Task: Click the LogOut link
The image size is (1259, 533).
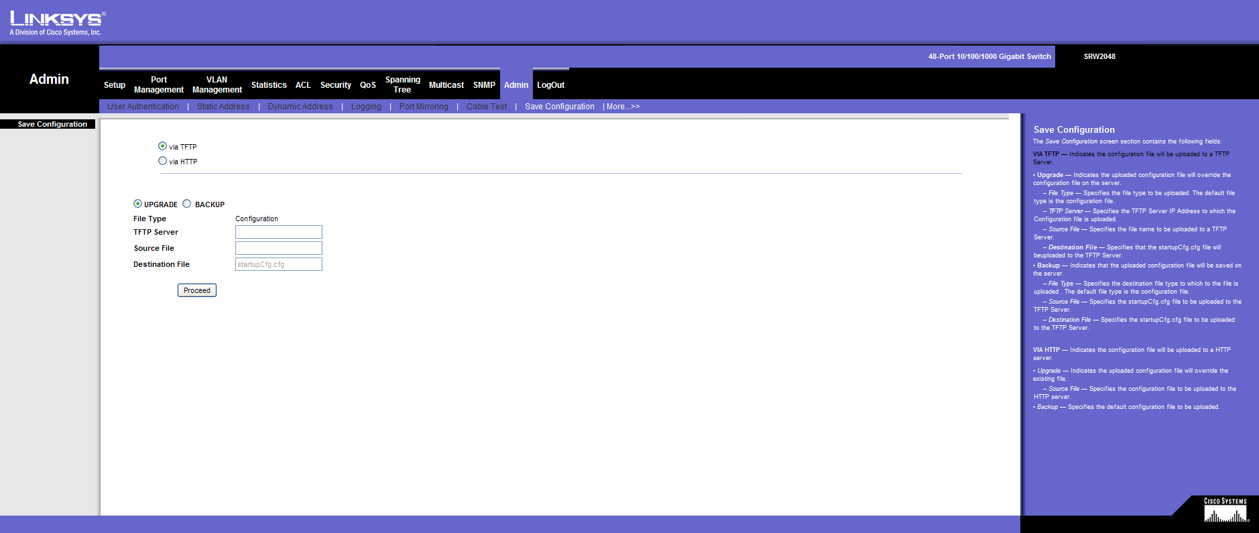Action: click(550, 85)
